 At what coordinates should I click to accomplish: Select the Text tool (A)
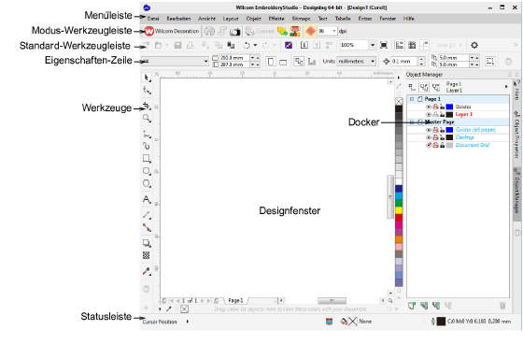coord(146,199)
